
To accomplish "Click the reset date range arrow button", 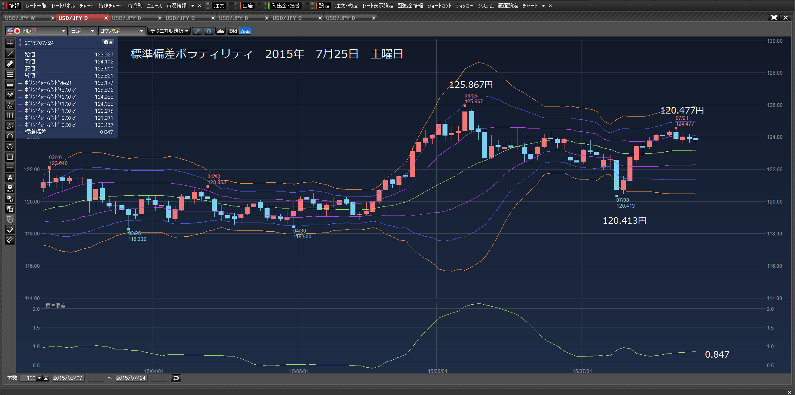I will tap(176, 378).
